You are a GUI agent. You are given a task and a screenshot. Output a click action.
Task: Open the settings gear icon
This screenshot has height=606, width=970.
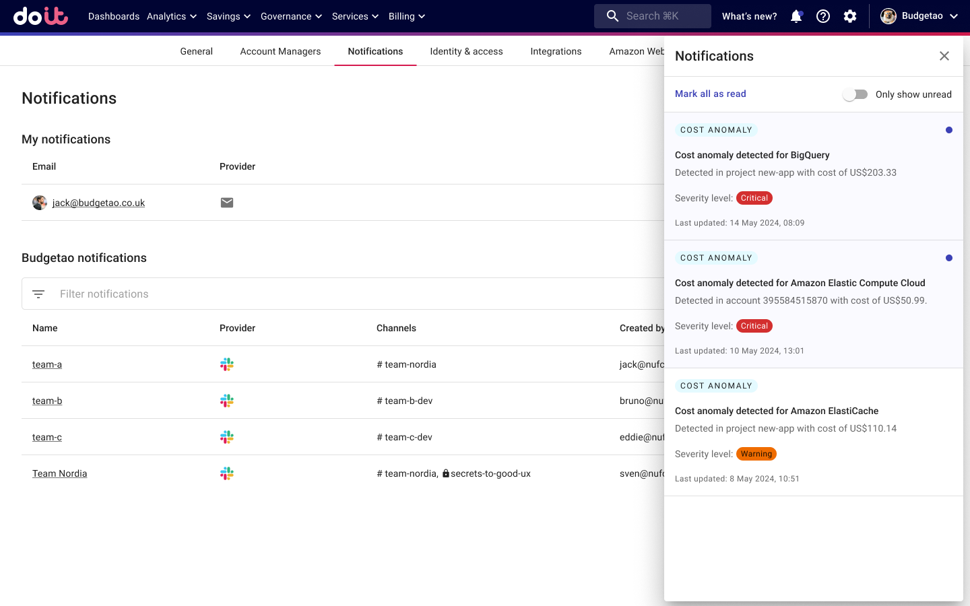point(850,16)
